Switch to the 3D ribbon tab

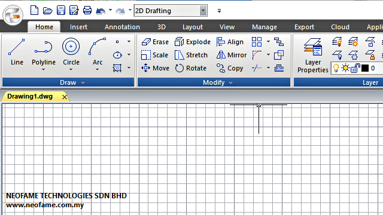(x=162, y=27)
